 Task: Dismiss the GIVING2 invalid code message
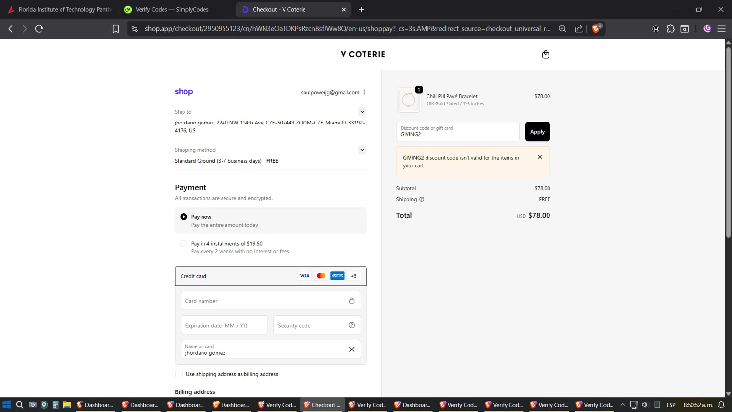pyautogui.click(x=540, y=157)
